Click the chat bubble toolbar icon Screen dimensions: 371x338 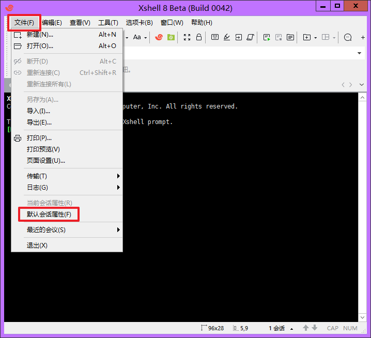(x=348, y=37)
